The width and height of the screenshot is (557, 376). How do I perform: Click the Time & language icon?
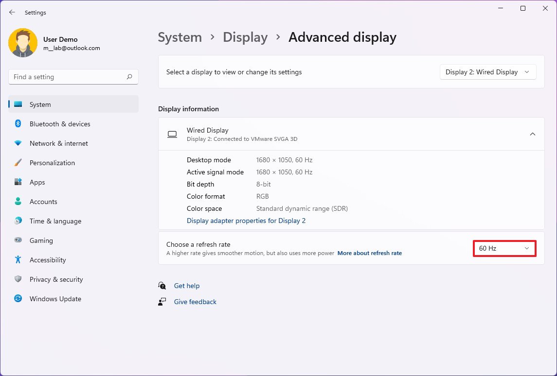click(18, 221)
